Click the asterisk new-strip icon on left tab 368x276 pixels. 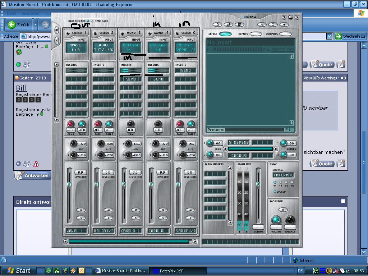coord(56,30)
